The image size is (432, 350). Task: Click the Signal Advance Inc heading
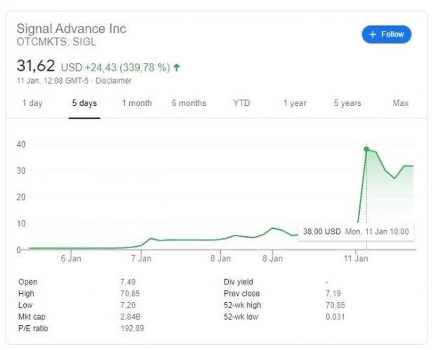point(71,29)
